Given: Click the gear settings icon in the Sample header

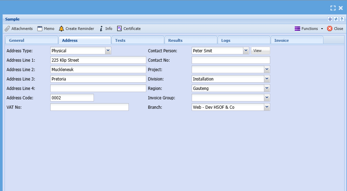Looking at the screenshot, I should tap(330, 19).
